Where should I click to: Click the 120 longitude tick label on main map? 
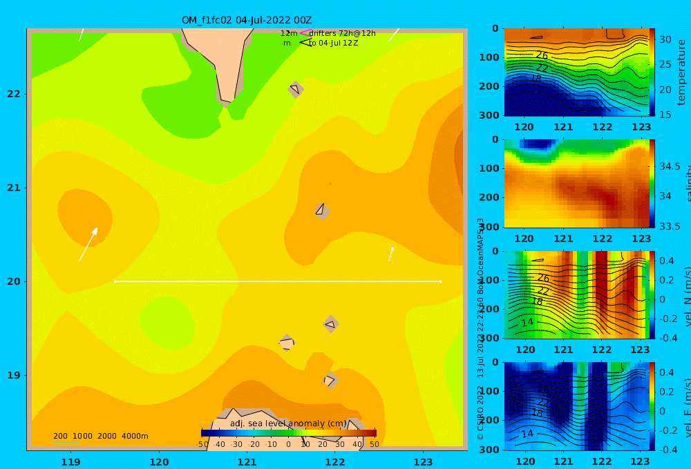click(159, 462)
